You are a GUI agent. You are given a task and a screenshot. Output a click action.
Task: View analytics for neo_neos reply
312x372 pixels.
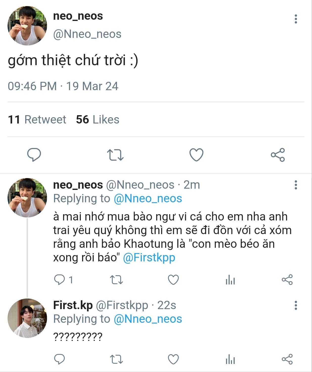click(x=230, y=280)
